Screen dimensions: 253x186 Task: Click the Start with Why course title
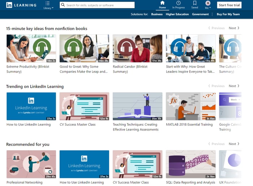190,69
